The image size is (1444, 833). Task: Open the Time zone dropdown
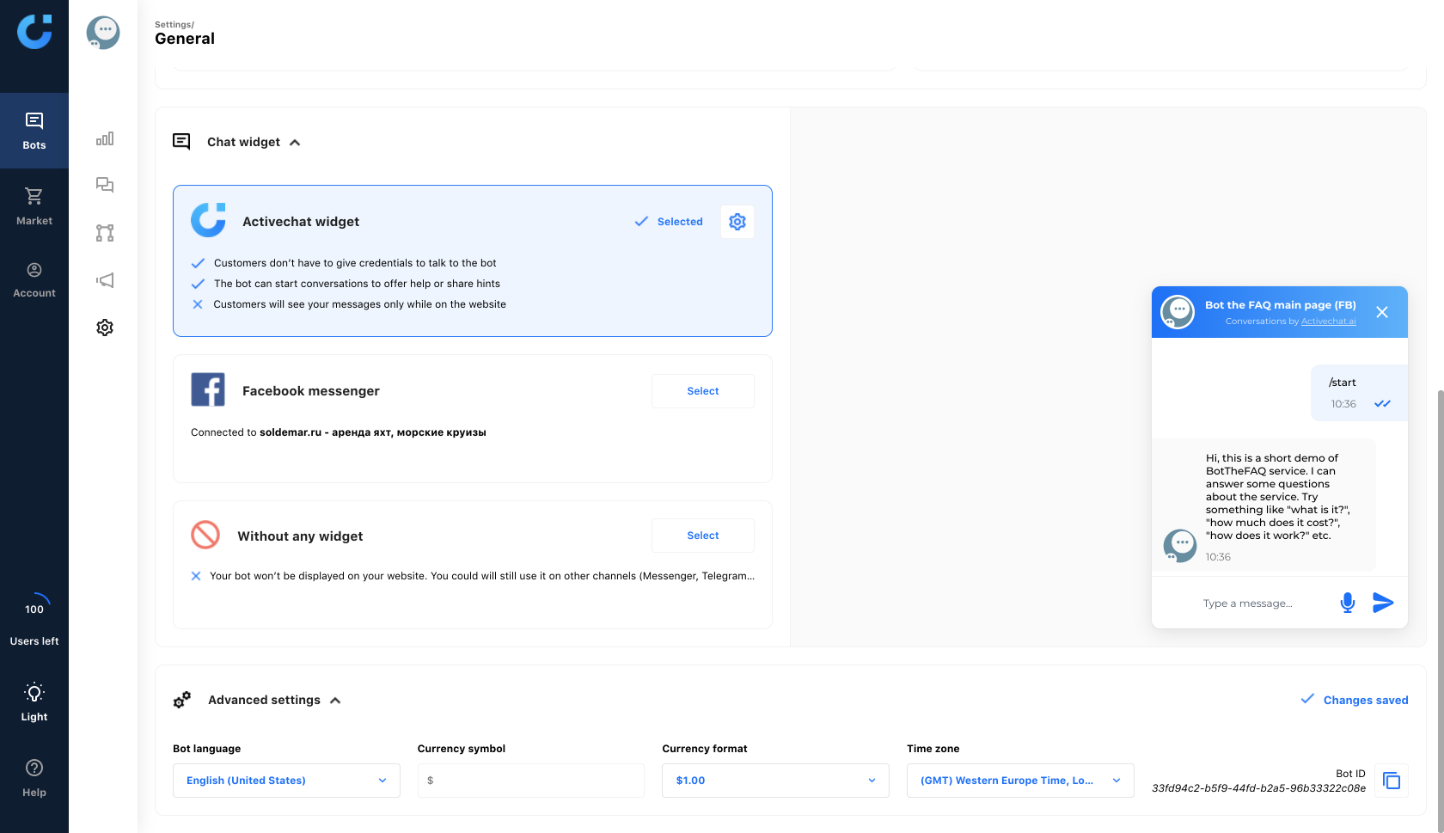point(1019,781)
